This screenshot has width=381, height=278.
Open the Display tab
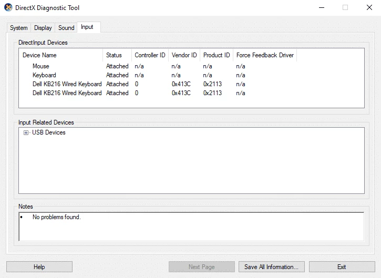coord(43,28)
